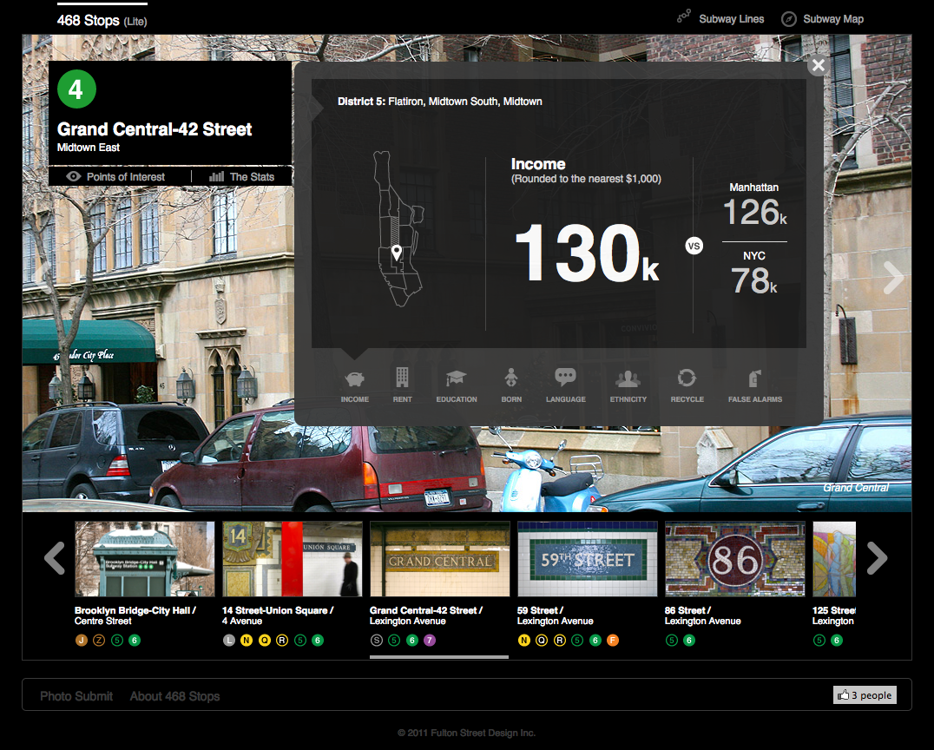Click the map pin on Manhattan outline
934x750 pixels.
pos(396,253)
